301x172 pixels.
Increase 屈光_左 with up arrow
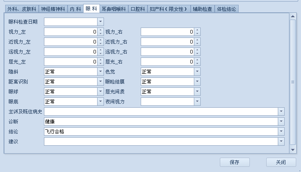[100, 60]
